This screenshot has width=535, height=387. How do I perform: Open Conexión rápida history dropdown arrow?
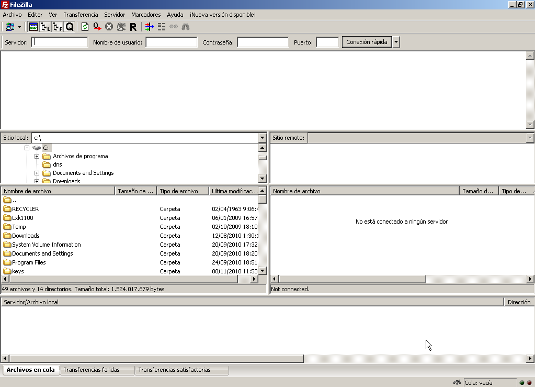396,42
